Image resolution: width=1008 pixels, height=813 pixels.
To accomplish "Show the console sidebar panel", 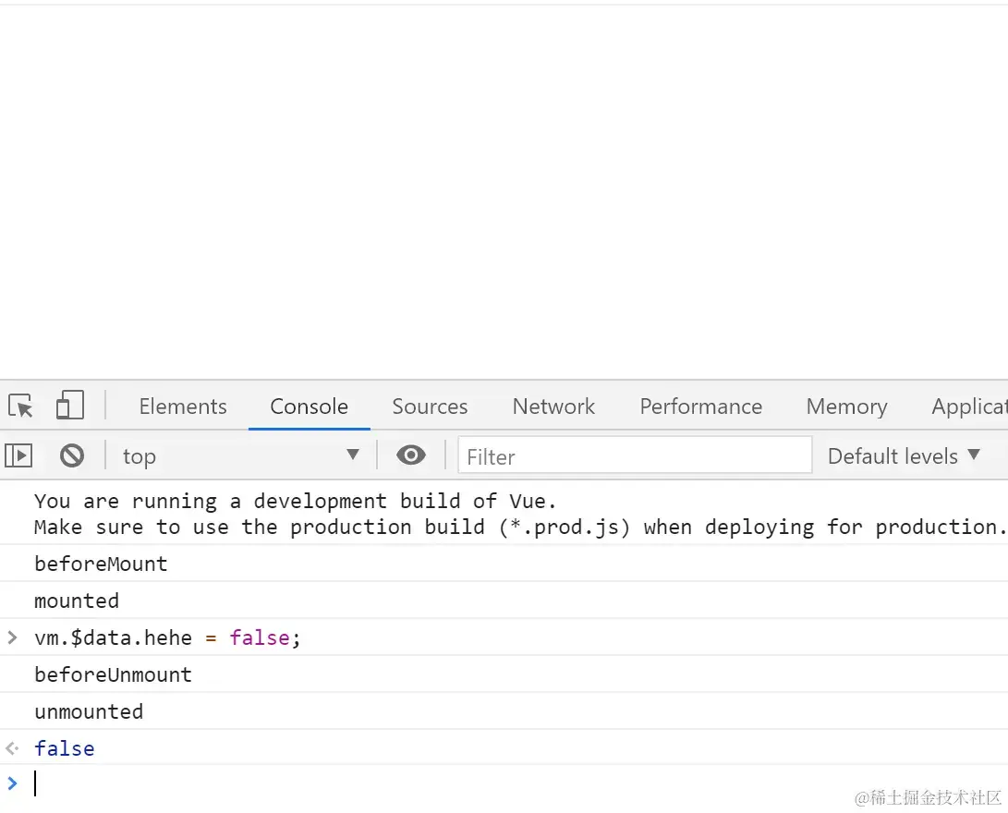I will (x=18, y=455).
